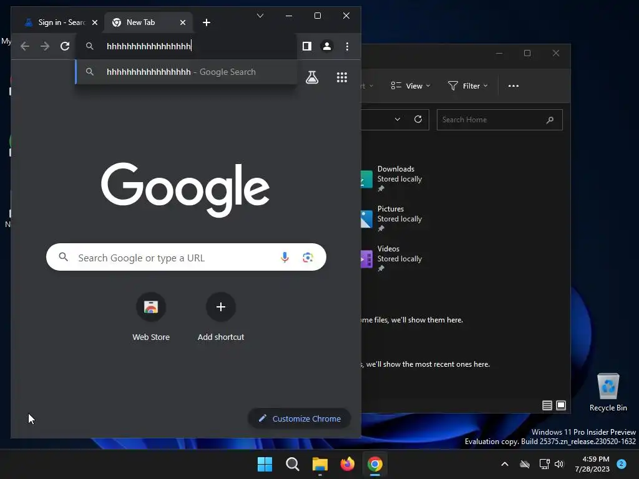Click the Google logo
Viewport: 639px width, 479px height.
tap(185, 189)
